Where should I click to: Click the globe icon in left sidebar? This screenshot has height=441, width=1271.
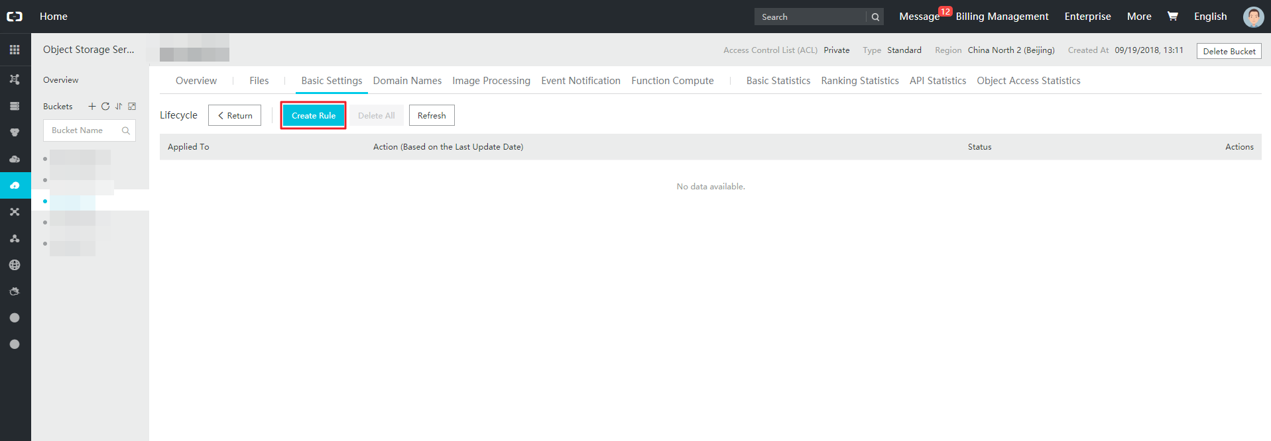15,265
